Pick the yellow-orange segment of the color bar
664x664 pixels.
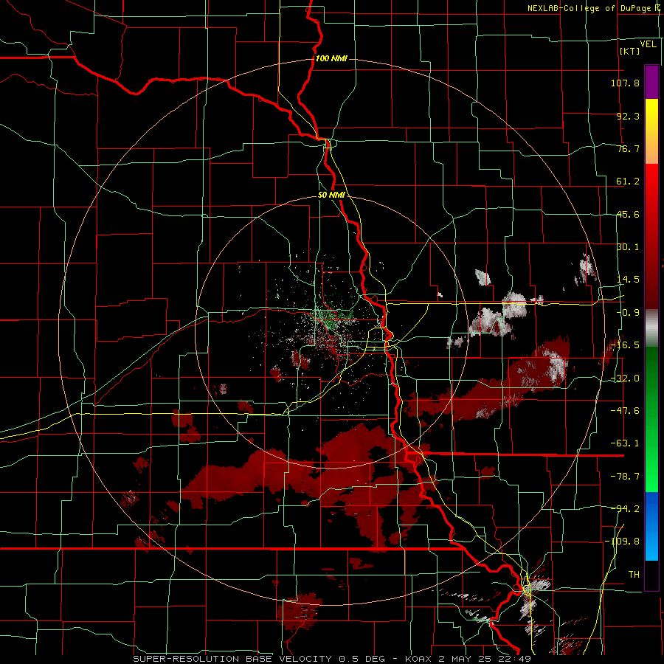tap(651, 131)
